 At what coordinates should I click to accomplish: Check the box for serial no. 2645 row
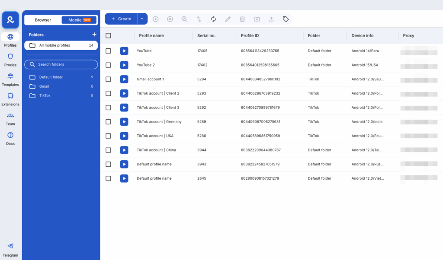click(x=108, y=178)
